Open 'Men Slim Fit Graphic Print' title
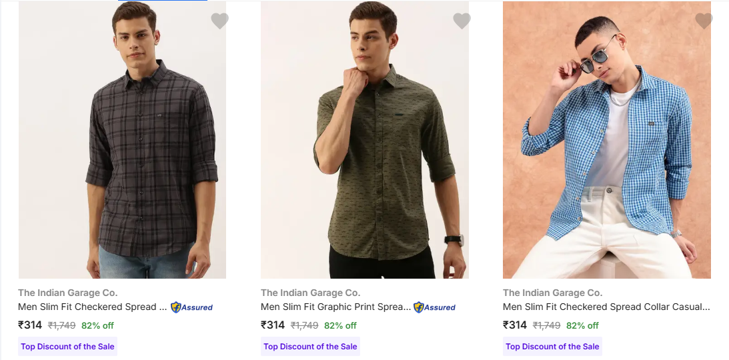This screenshot has height=360, width=729. [335, 307]
